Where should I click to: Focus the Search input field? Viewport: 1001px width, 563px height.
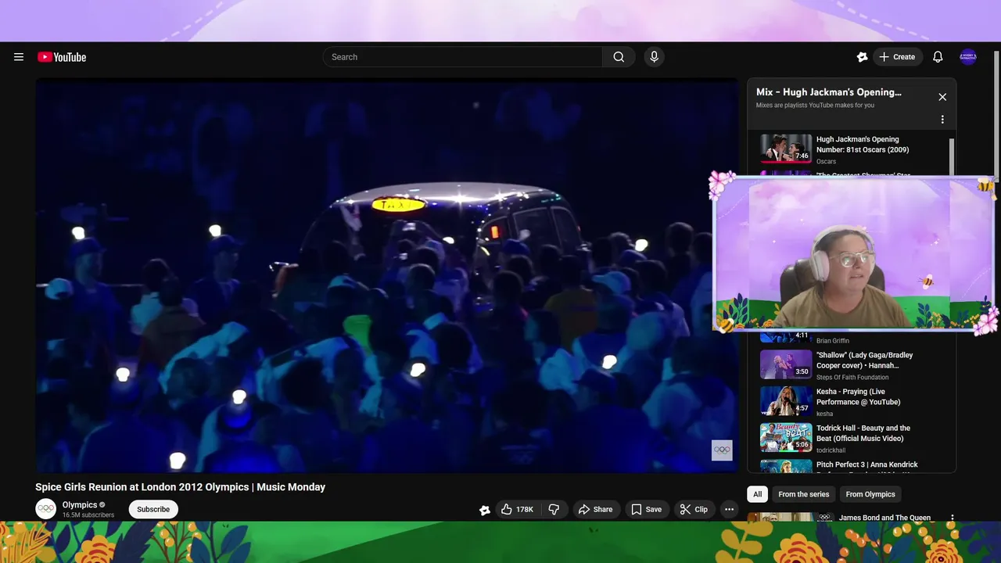pos(463,57)
